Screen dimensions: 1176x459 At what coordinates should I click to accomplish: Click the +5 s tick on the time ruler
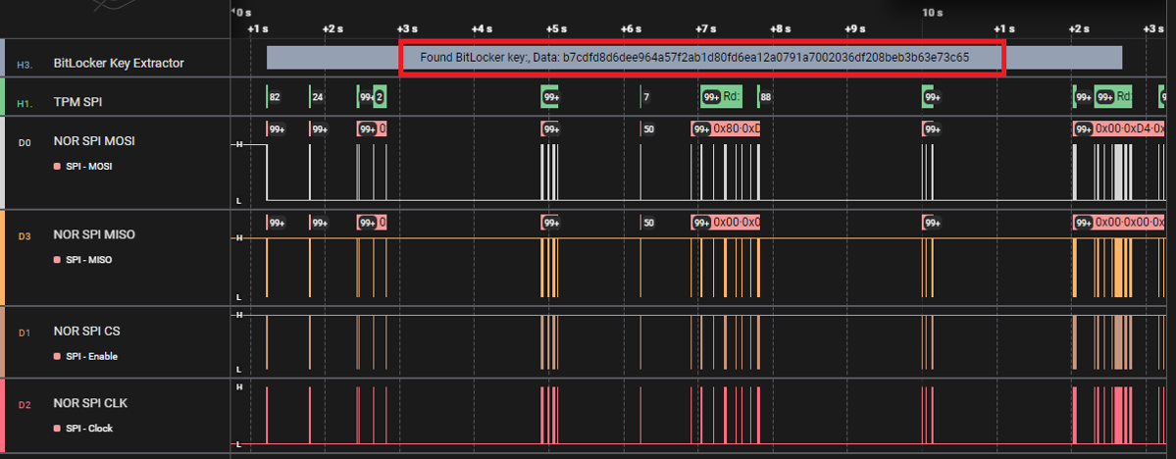point(555,29)
